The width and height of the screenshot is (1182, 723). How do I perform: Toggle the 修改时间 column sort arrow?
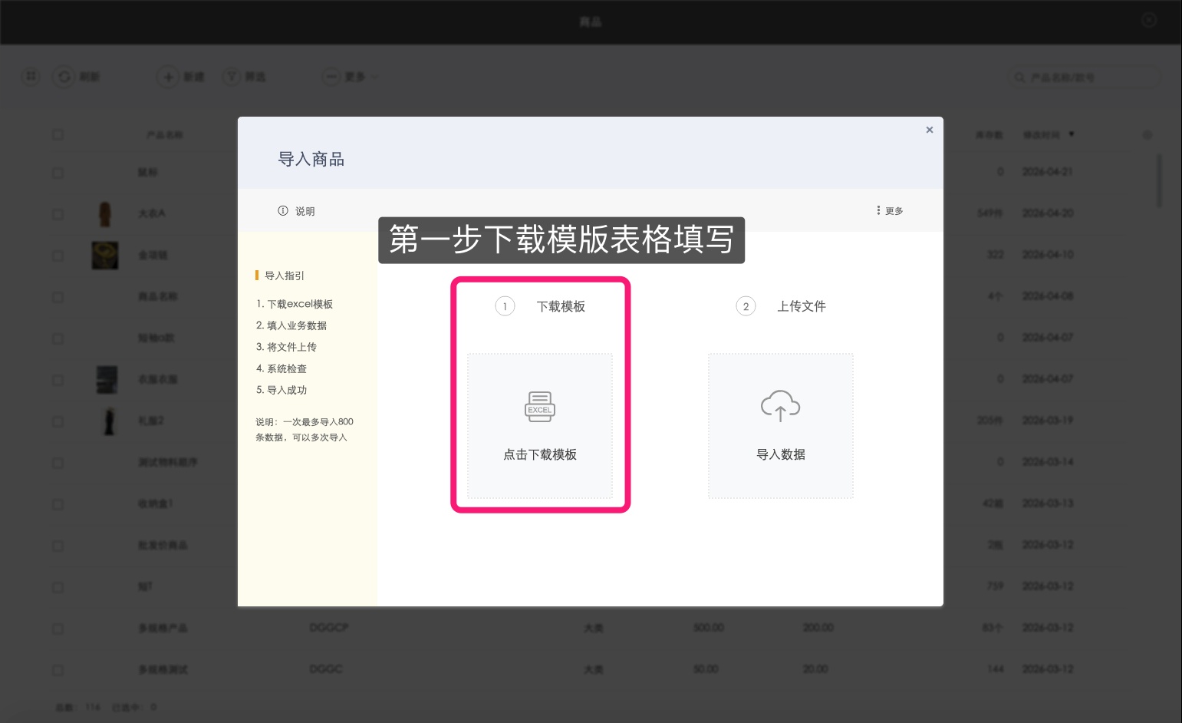pyautogui.click(x=1072, y=134)
